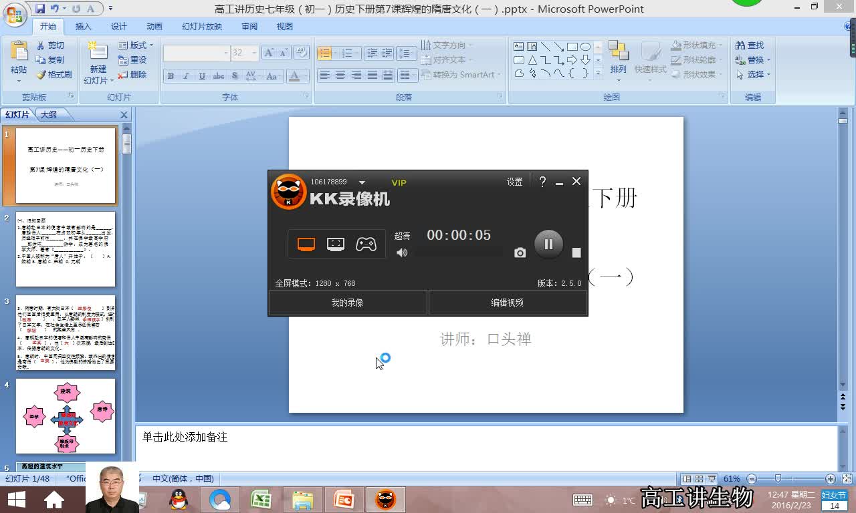Click the VIP label in KK recorder
Screen dimensions: 856x513
tap(399, 182)
